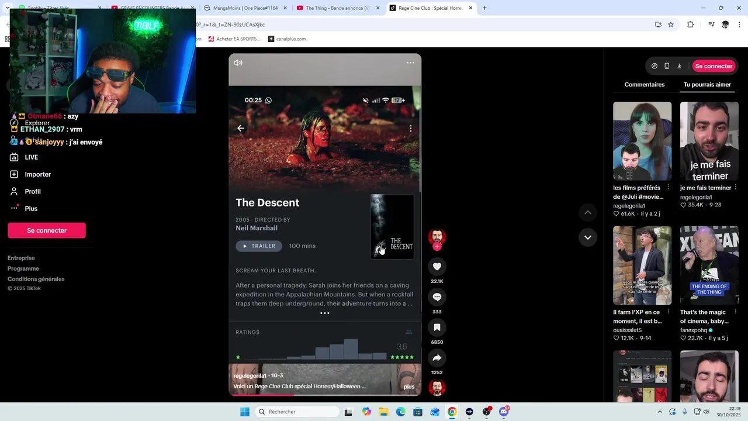Image resolution: width=748 pixels, height=421 pixels.
Task: Click the top-right Se connecter pill button
Action: (x=714, y=66)
